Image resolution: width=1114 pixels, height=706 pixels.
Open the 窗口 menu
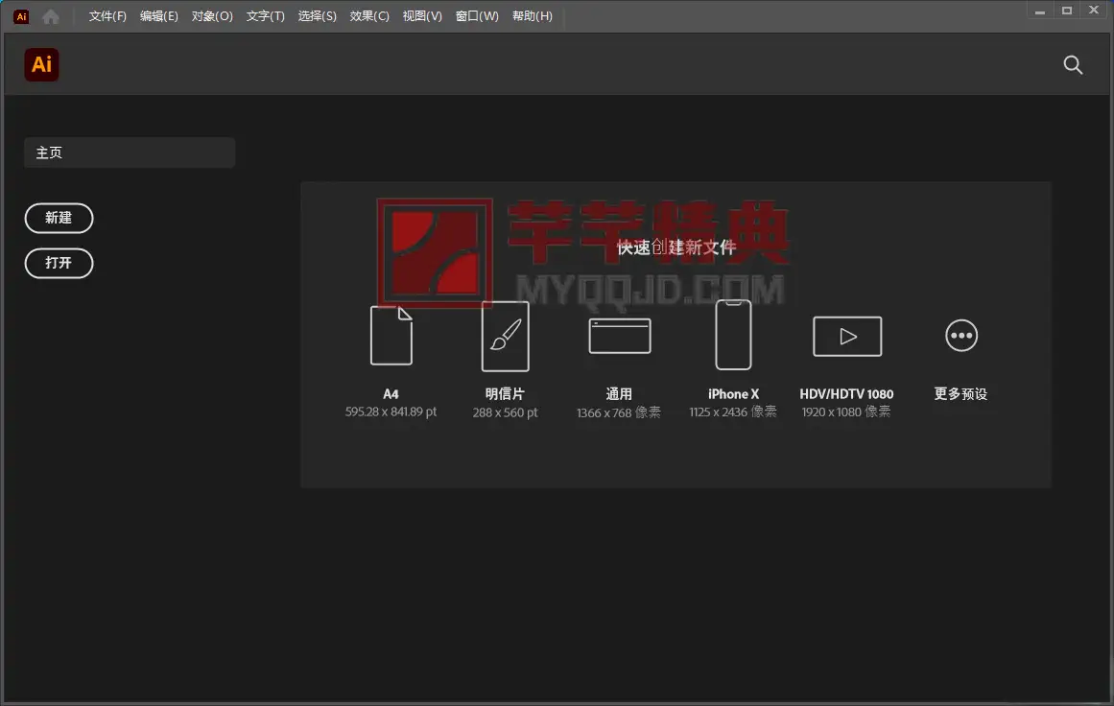(477, 15)
